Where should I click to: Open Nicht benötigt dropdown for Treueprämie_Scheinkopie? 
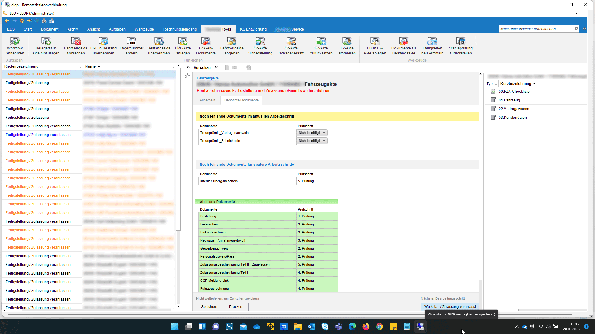[312, 141]
